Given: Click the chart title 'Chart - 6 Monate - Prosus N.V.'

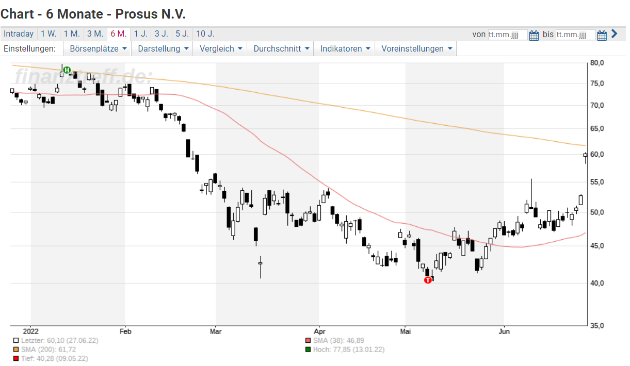Looking at the screenshot, I should 93,13.
